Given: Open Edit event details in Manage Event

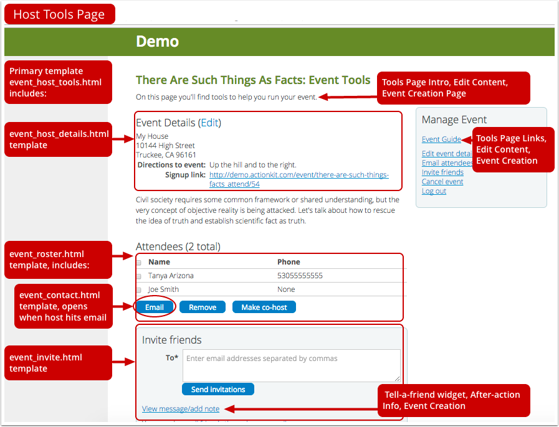Looking at the screenshot, I should (446, 153).
